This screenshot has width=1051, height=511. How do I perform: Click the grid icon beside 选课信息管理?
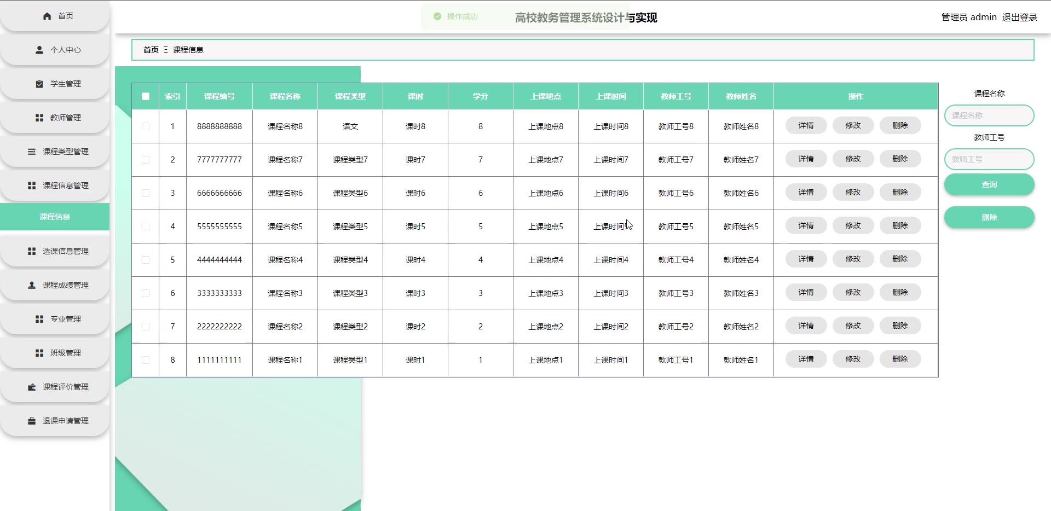(32, 251)
